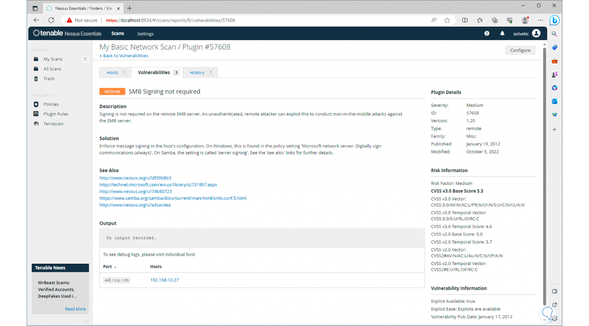Open Outlook in the Edge sidebar

(x=554, y=101)
